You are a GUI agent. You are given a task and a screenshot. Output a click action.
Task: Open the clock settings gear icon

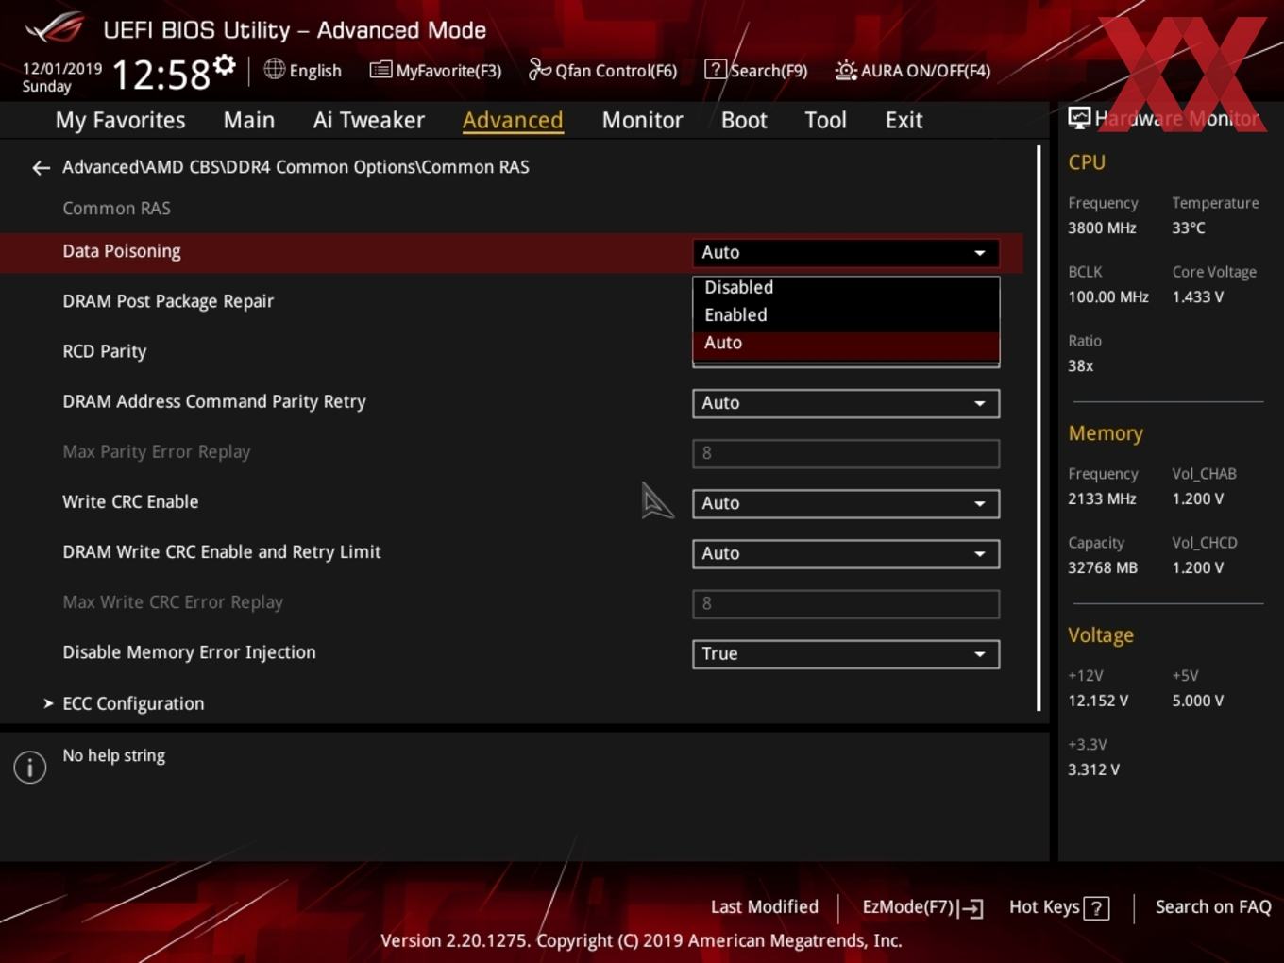tap(224, 64)
